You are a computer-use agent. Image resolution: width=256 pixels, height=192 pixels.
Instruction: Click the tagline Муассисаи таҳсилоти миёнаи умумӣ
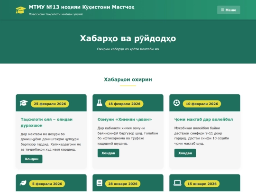(55, 14)
